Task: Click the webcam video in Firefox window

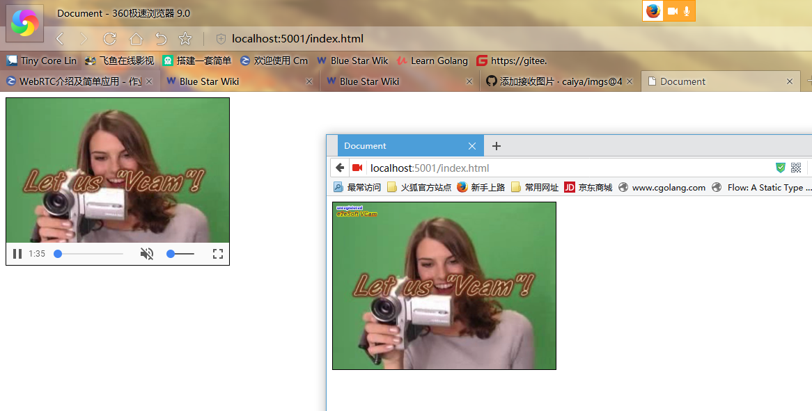Action: pyautogui.click(x=444, y=286)
